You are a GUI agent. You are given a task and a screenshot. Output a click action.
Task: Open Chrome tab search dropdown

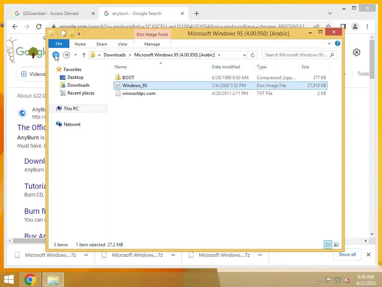pyautogui.click(x=330, y=13)
